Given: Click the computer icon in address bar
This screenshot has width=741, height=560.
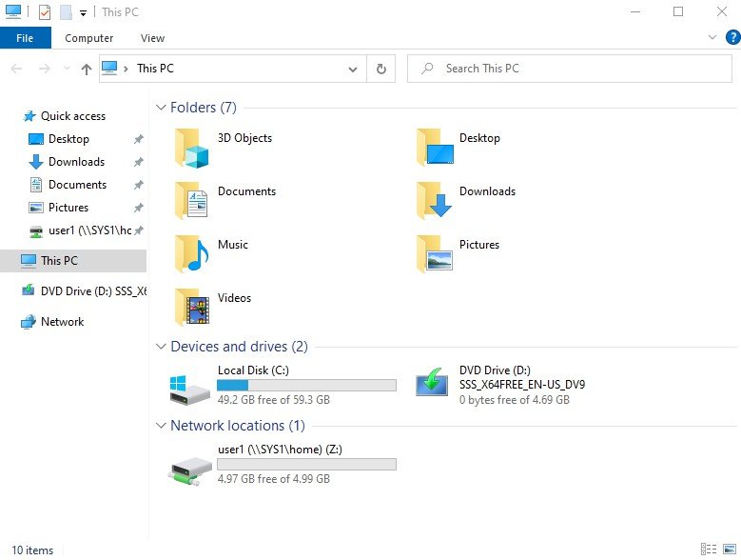Looking at the screenshot, I should 109,69.
